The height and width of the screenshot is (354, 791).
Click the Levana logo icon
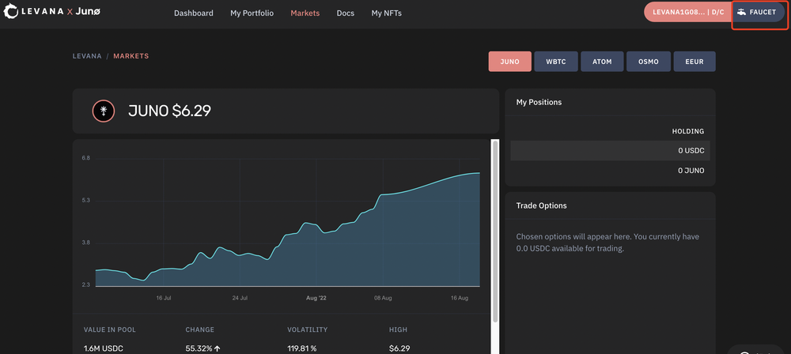[10, 11]
